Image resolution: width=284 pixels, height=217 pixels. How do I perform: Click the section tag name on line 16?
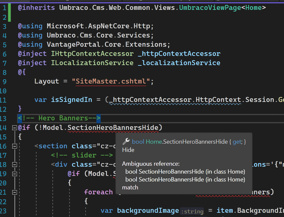(x=53, y=146)
